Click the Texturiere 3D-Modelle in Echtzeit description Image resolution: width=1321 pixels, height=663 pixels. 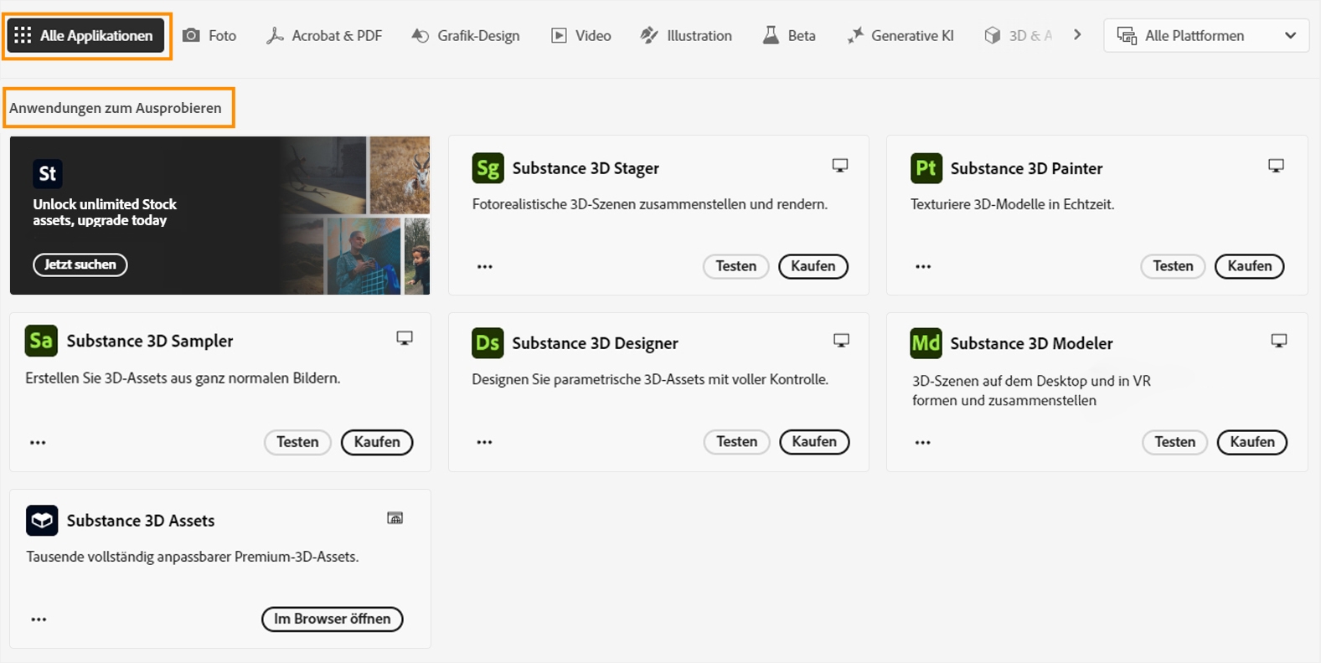1012,204
